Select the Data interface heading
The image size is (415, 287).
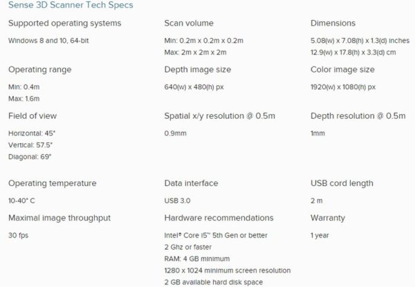pos(191,183)
